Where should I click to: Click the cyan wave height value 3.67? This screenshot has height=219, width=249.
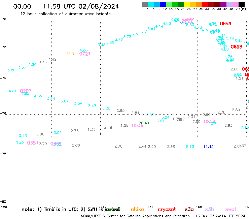(65, 101)
